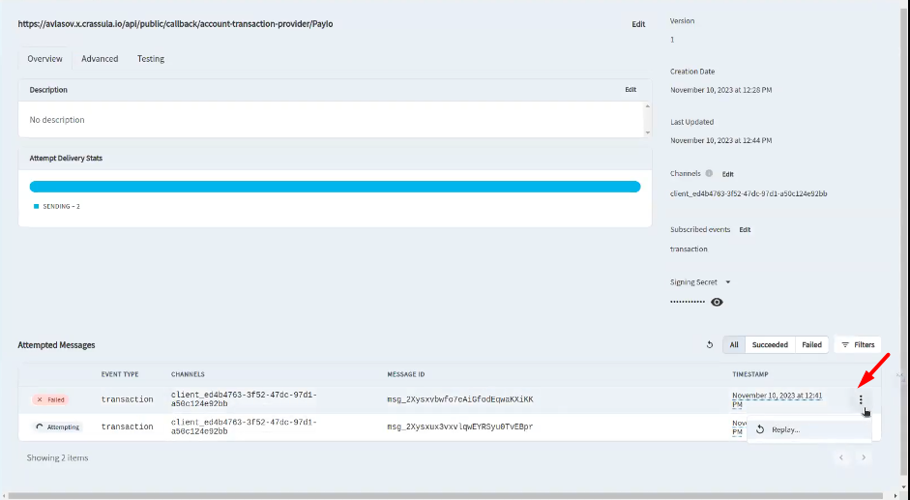
Task: Edit the Subscribed events
Action: [x=745, y=230]
